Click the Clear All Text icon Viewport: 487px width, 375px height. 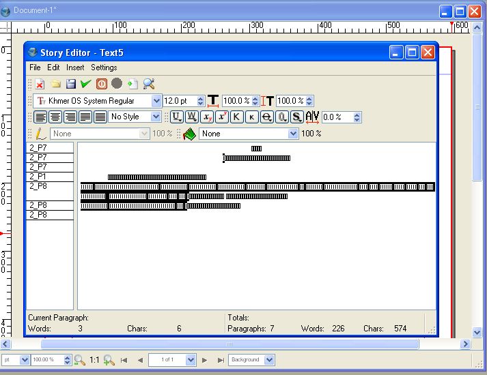pos(40,84)
